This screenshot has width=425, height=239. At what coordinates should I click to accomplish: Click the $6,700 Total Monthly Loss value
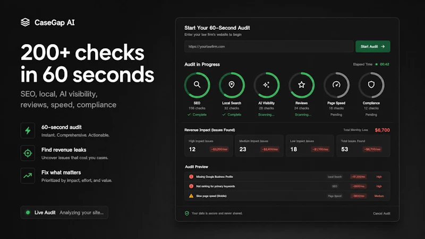[382, 130]
